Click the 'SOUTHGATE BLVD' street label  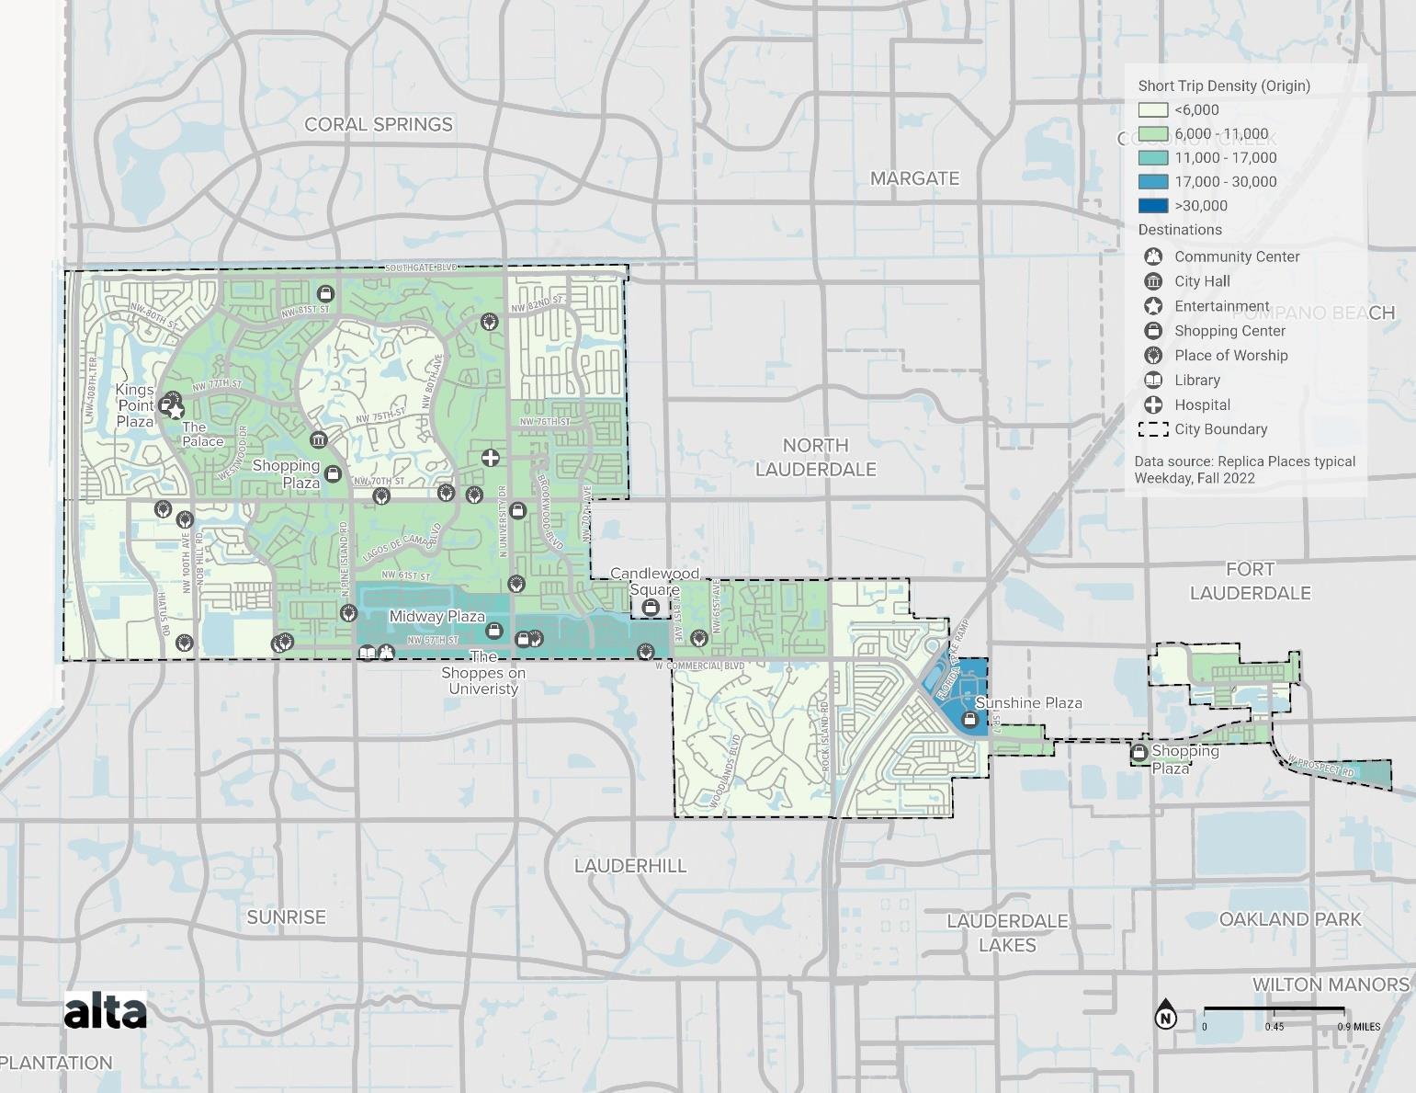tap(421, 268)
